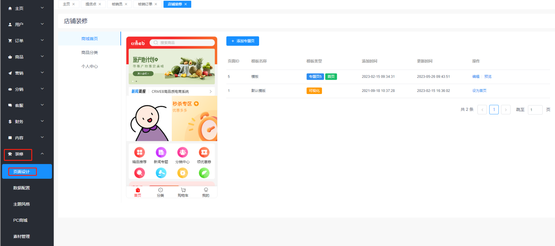This screenshot has height=246, width=555.
Task: Click the 新闻专题 purple icon
Action: pos(161,152)
